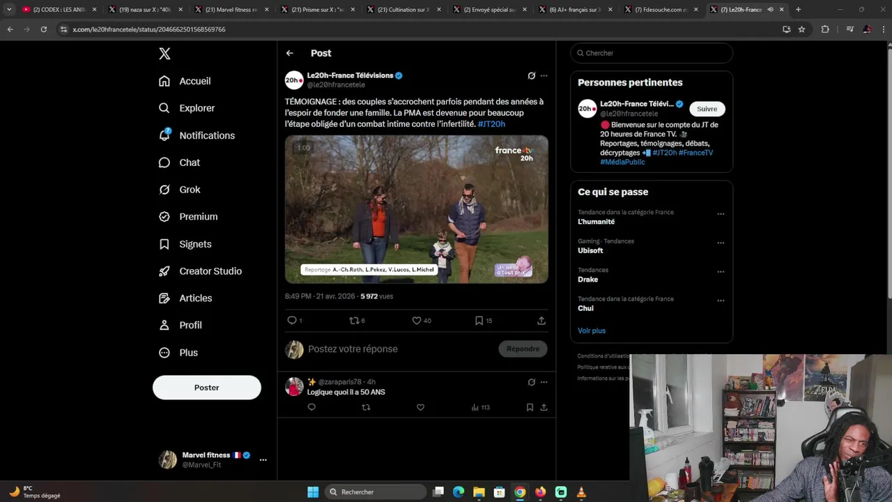Viewport: 892px width, 502px height.
Task: Open Signets bookmarks
Action: pyautogui.click(x=185, y=244)
